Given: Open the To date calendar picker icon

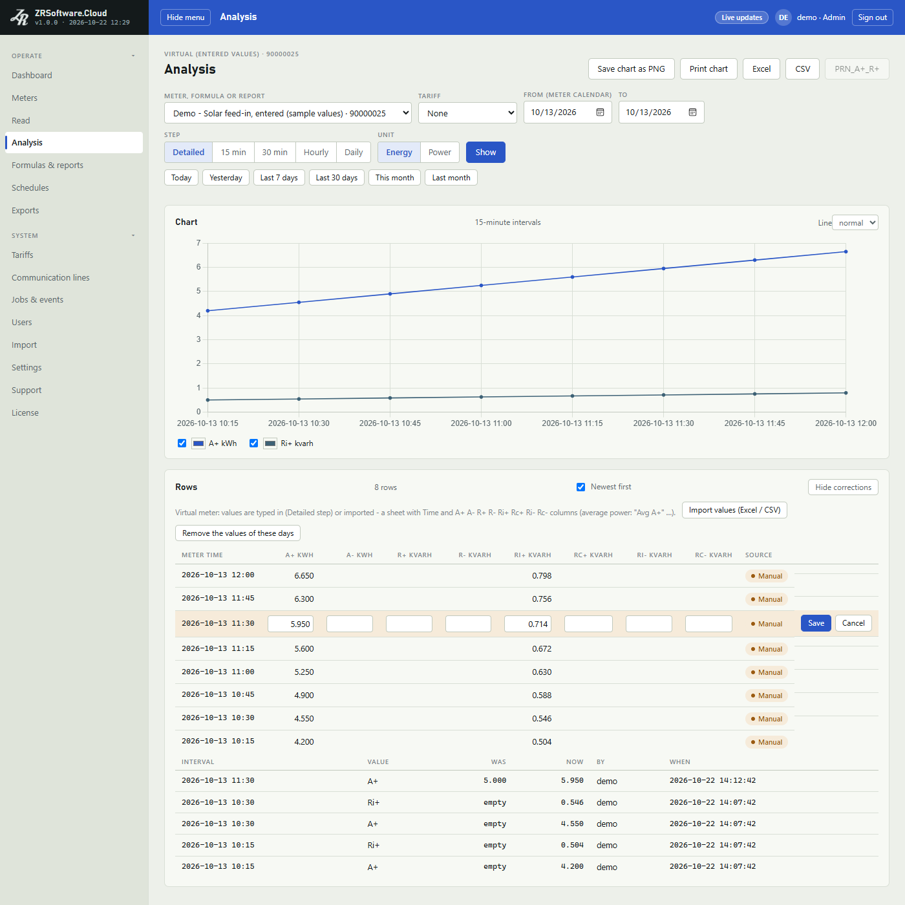Looking at the screenshot, I should [692, 112].
